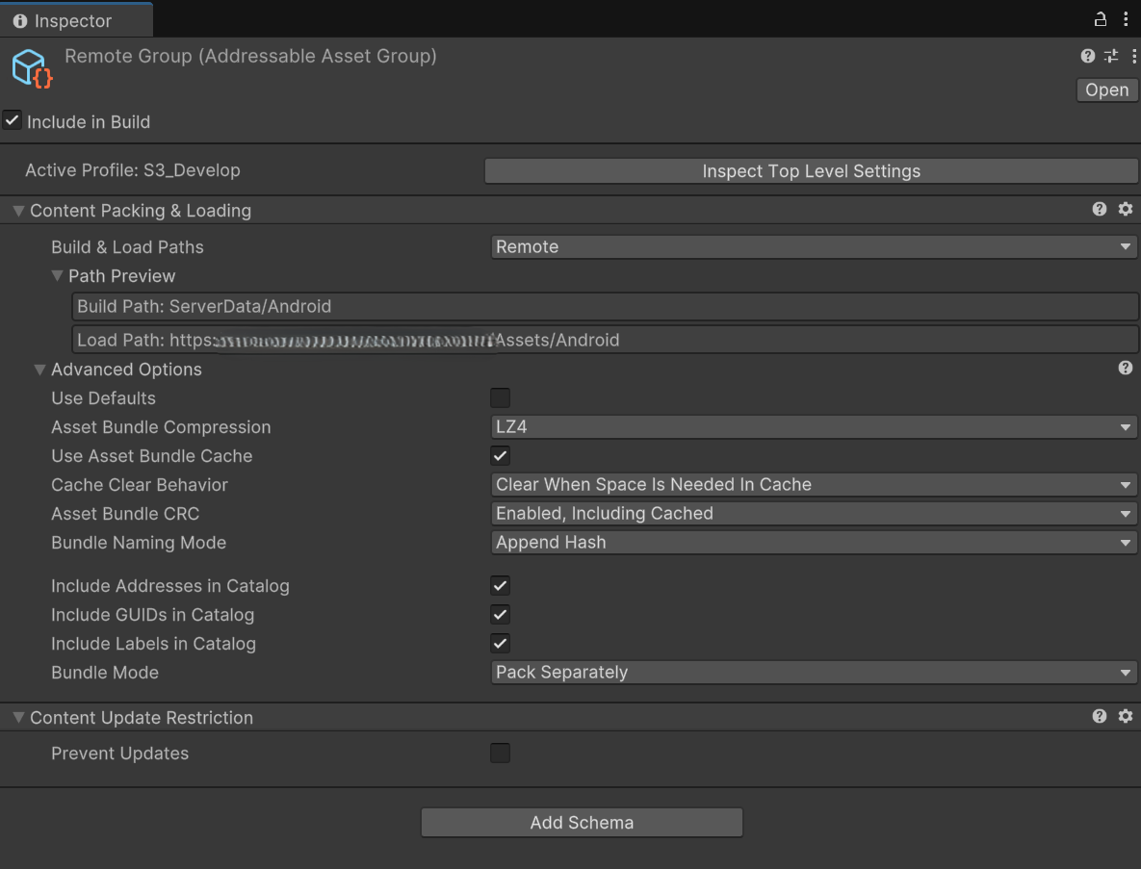
Task: Toggle the Use Asset Bundle Cache checkbox
Action: (x=500, y=456)
